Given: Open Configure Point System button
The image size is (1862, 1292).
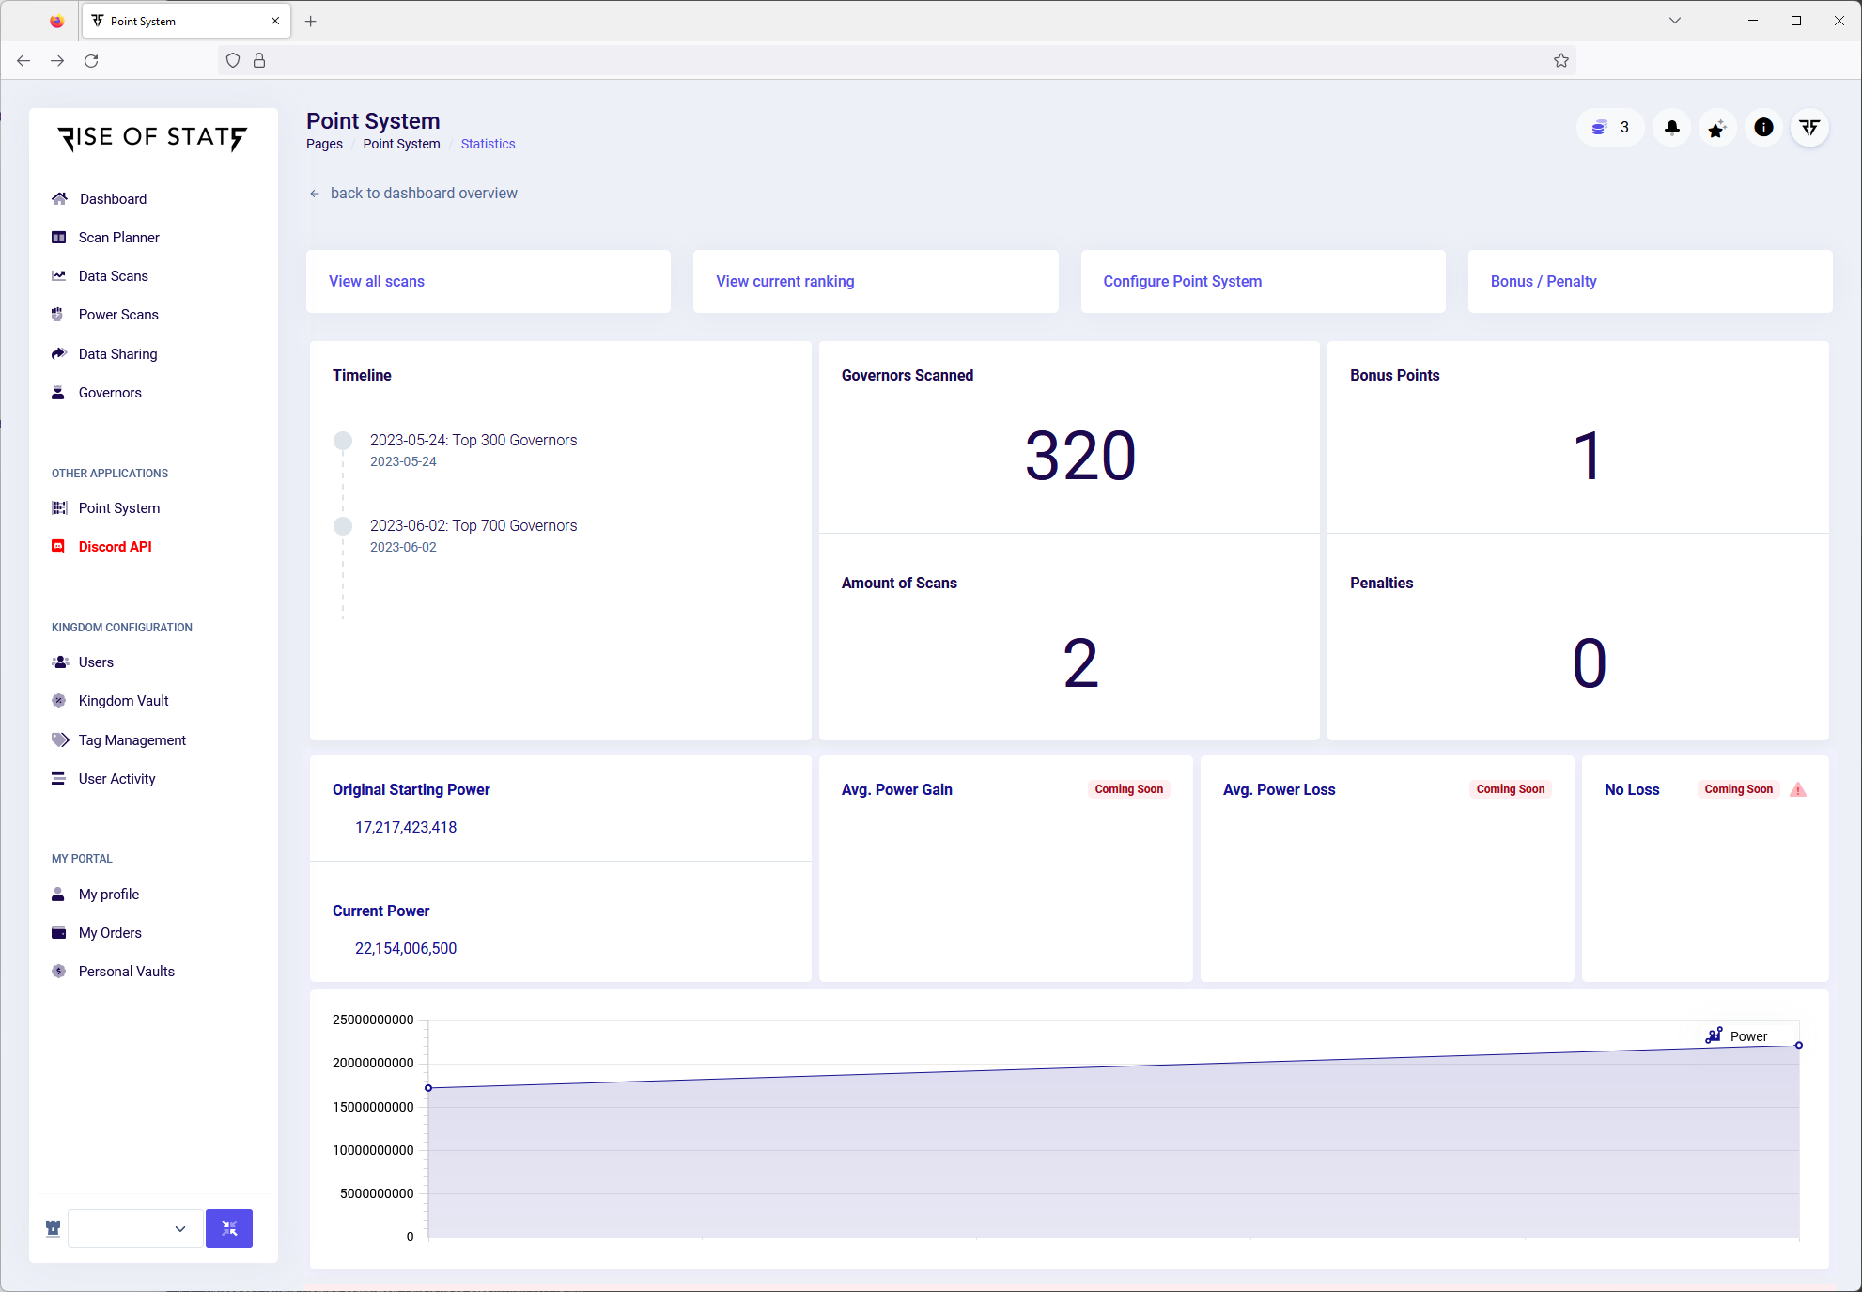Looking at the screenshot, I should [x=1182, y=281].
